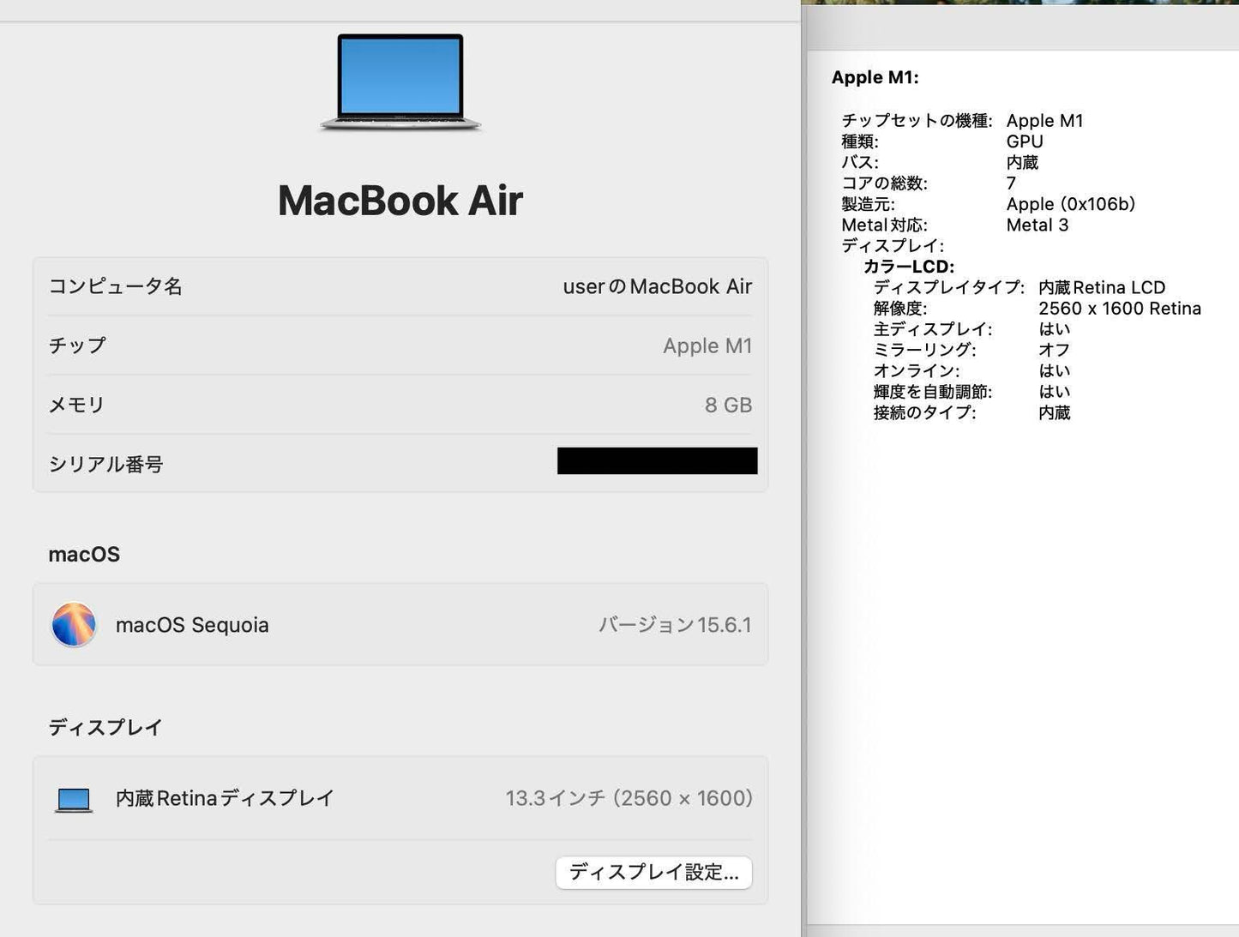1239x937 pixels.
Task: Expand the カラーLCD display entry
Action: click(x=909, y=266)
